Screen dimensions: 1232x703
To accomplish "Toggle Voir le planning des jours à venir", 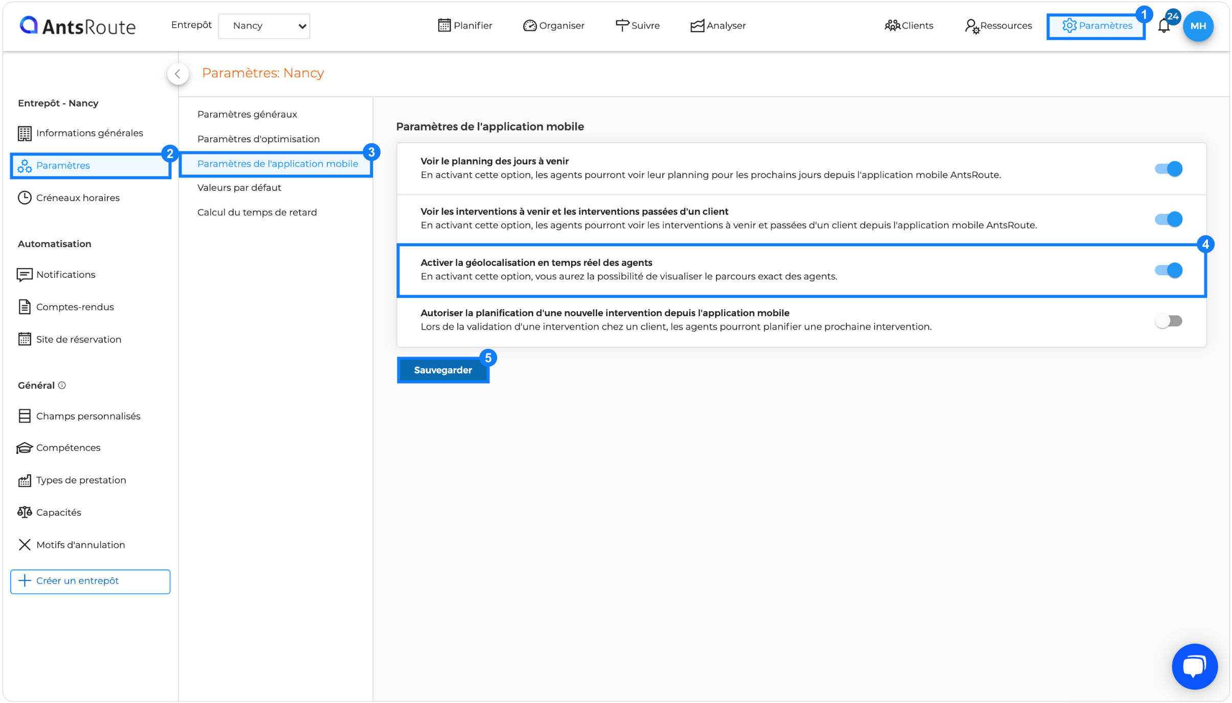I will (1168, 168).
